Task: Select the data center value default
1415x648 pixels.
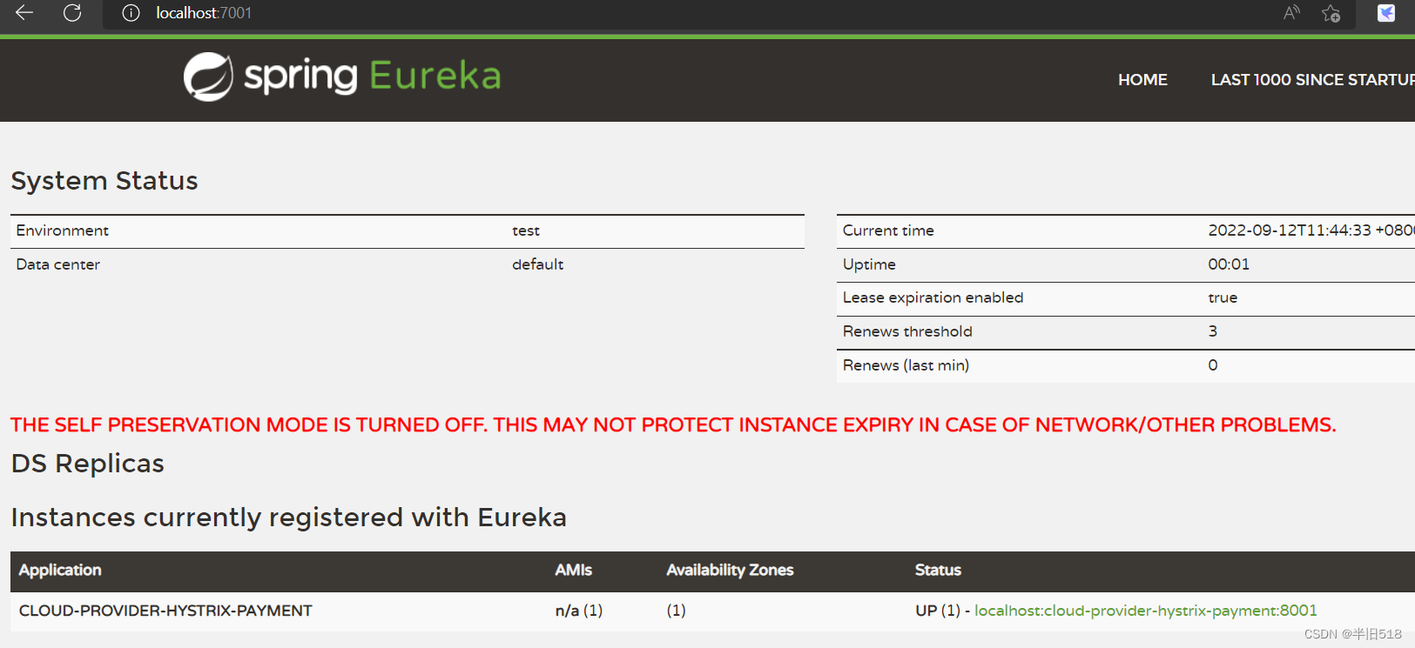Action: click(537, 264)
